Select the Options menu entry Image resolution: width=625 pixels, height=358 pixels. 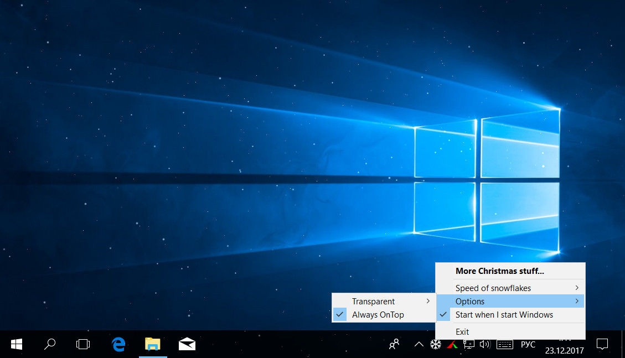[x=510, y=302]
